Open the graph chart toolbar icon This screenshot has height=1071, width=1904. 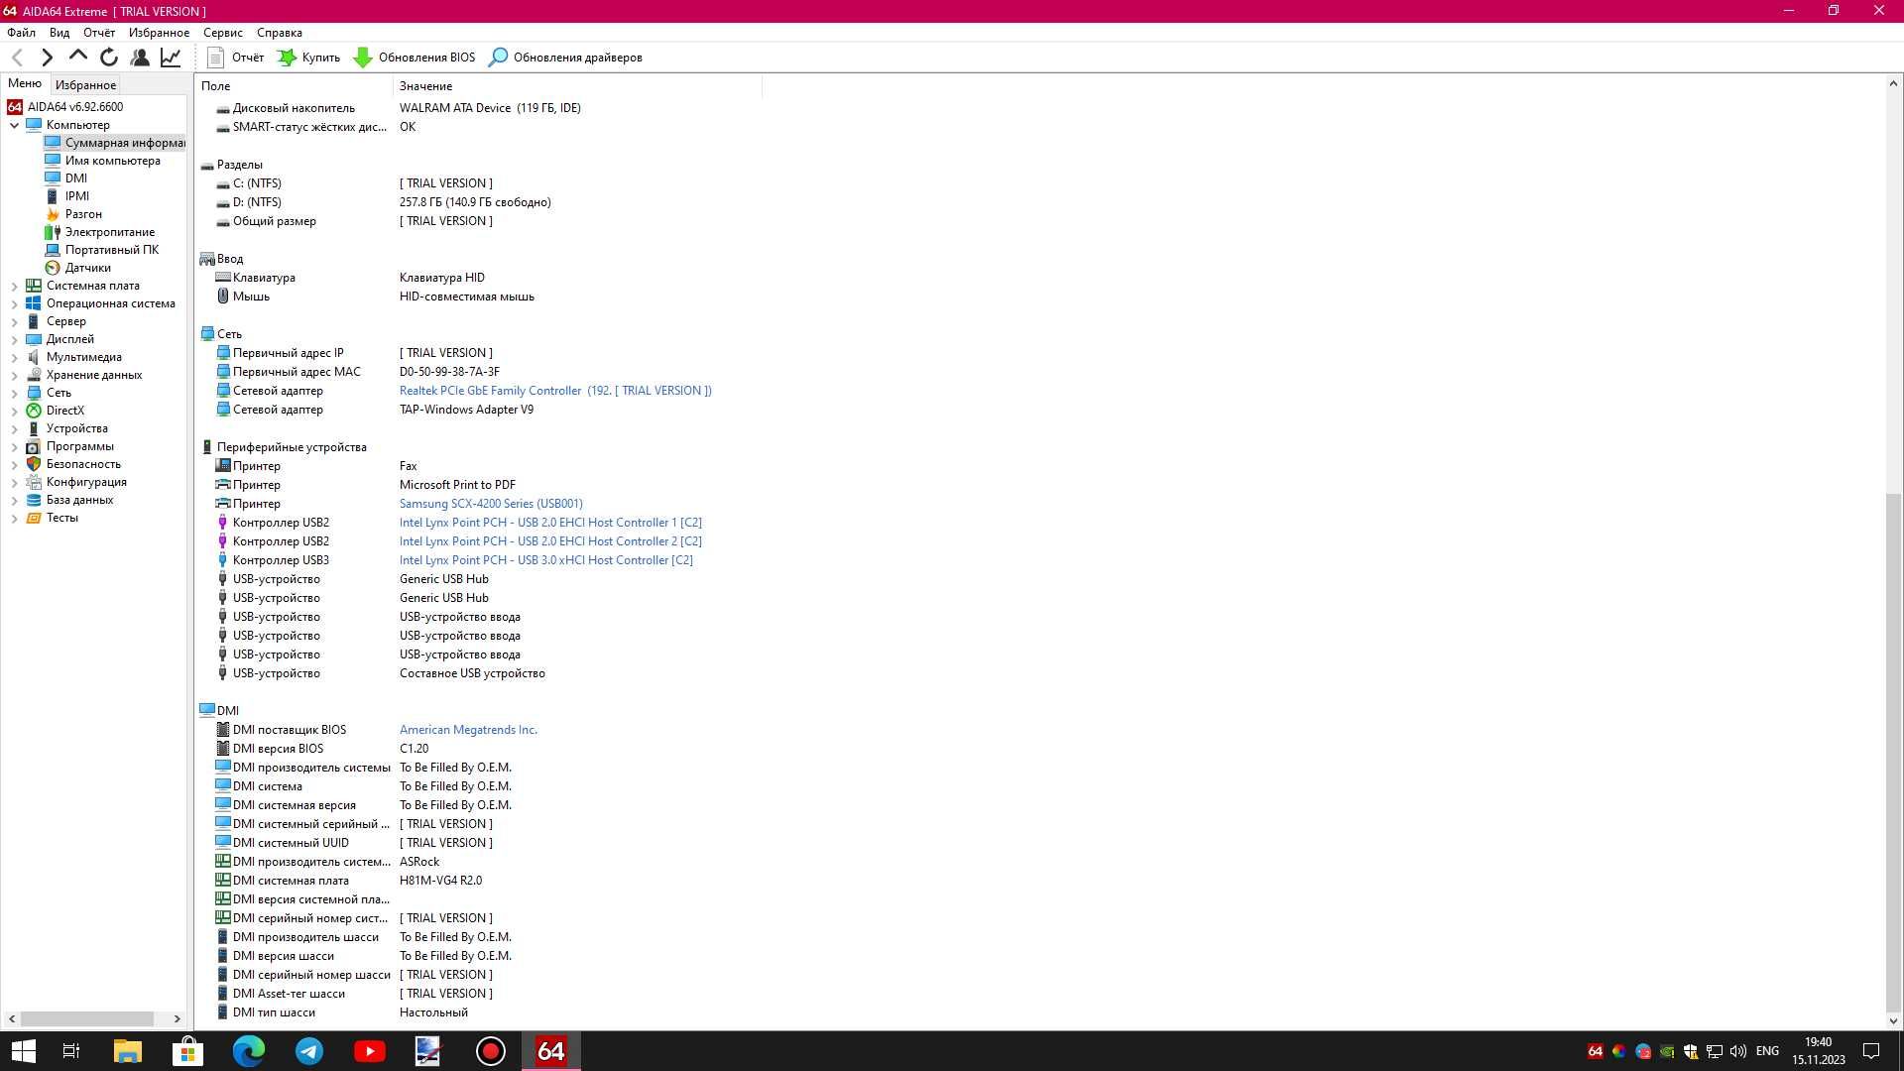point(171,58)
